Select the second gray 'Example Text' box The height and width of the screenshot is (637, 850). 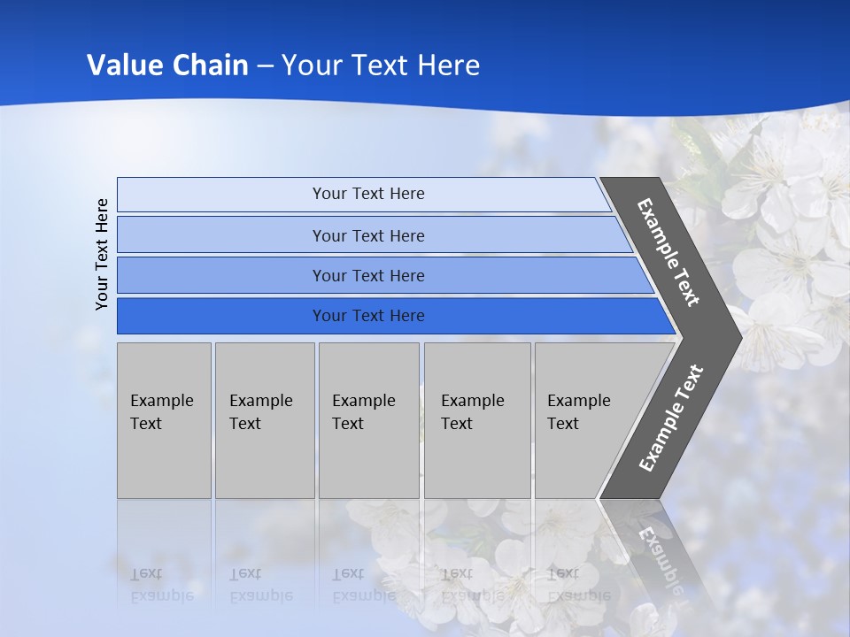265,420
